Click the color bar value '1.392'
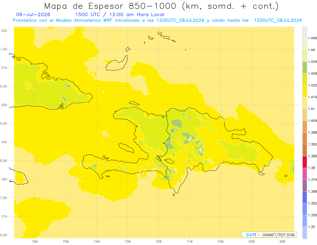317x245 pixels. (x=313, y=144)
